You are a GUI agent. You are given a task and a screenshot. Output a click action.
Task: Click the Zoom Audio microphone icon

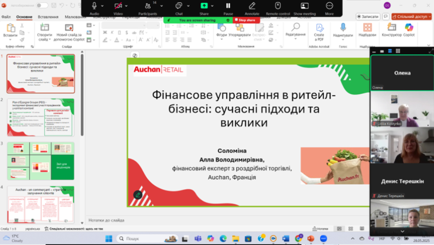(94, 6)
